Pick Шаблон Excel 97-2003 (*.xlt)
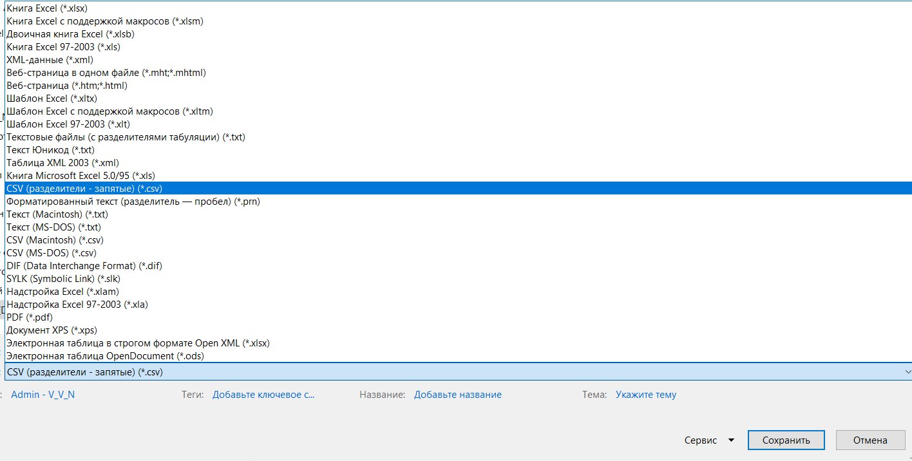Screen dimensions: 912x461 pyautogui.click(x=458, y=124)
